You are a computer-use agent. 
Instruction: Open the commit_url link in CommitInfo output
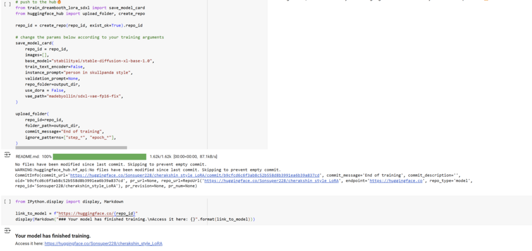[195, 175]
